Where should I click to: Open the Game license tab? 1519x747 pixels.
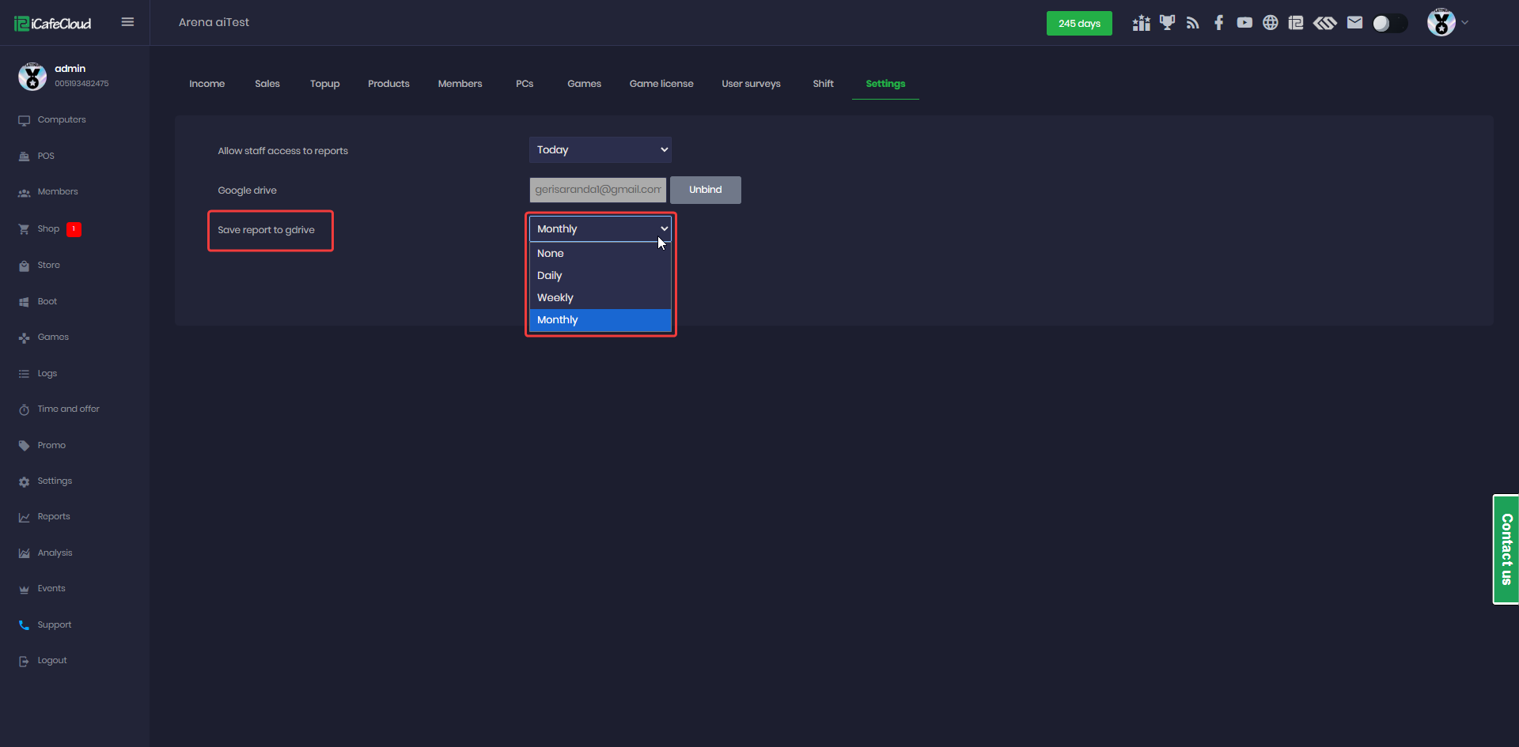[x=661, y=84]
